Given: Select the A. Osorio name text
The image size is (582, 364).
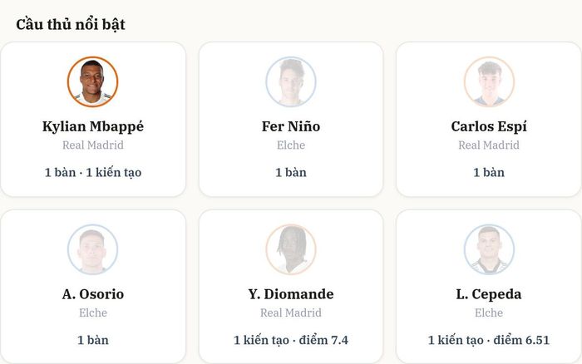Looking at the screenshot, I should tap(93, 294).
